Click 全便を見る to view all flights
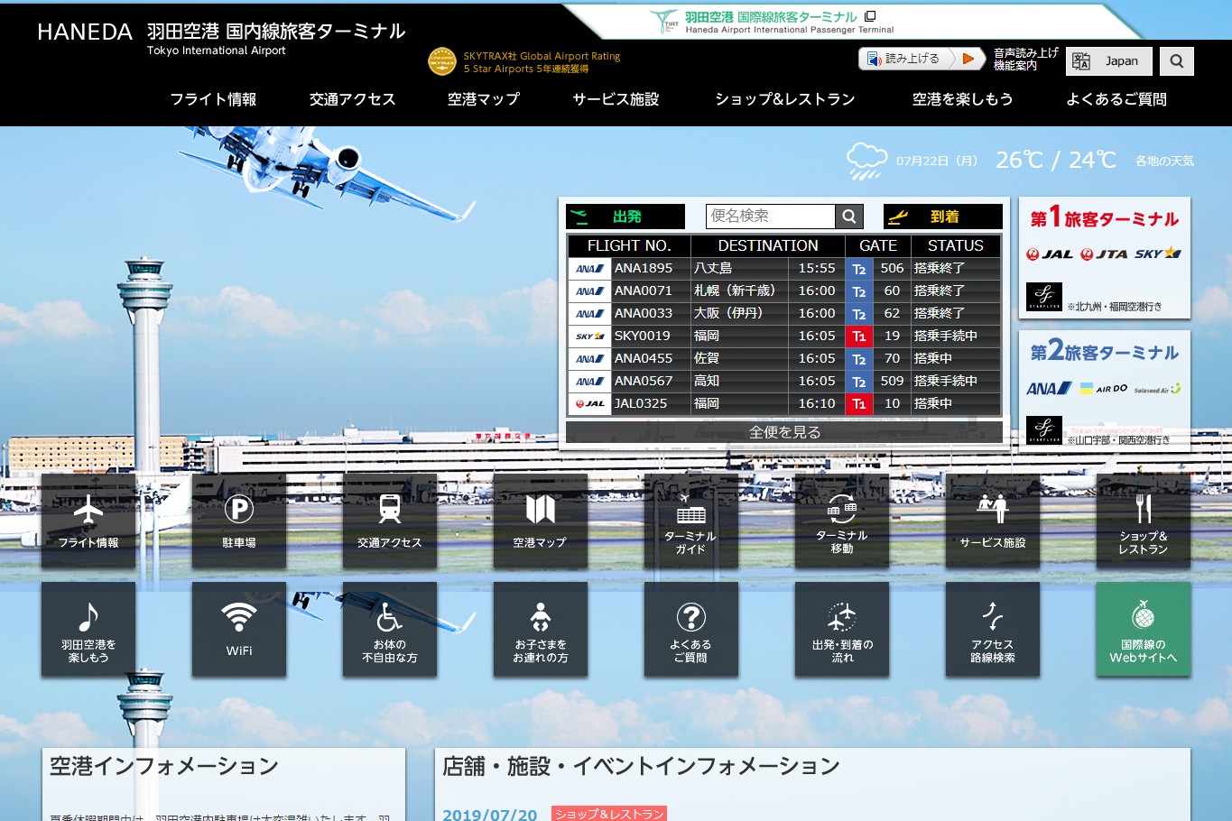This screenshot has width=1232, height=821. (784, 432)
